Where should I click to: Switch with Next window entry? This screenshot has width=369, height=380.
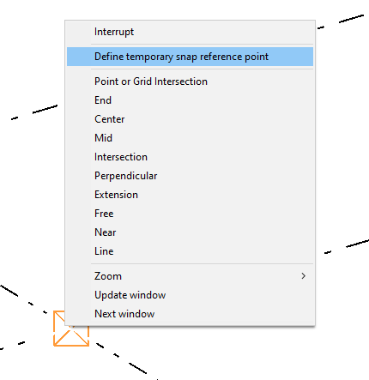(x=190, y=314)
